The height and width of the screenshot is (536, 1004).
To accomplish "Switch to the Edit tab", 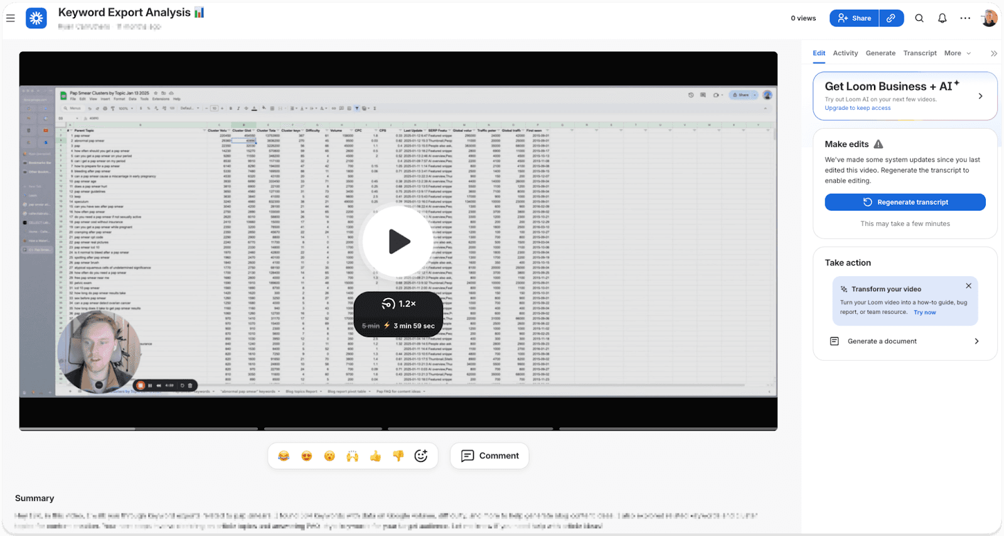I will click(x=819, y=53).
